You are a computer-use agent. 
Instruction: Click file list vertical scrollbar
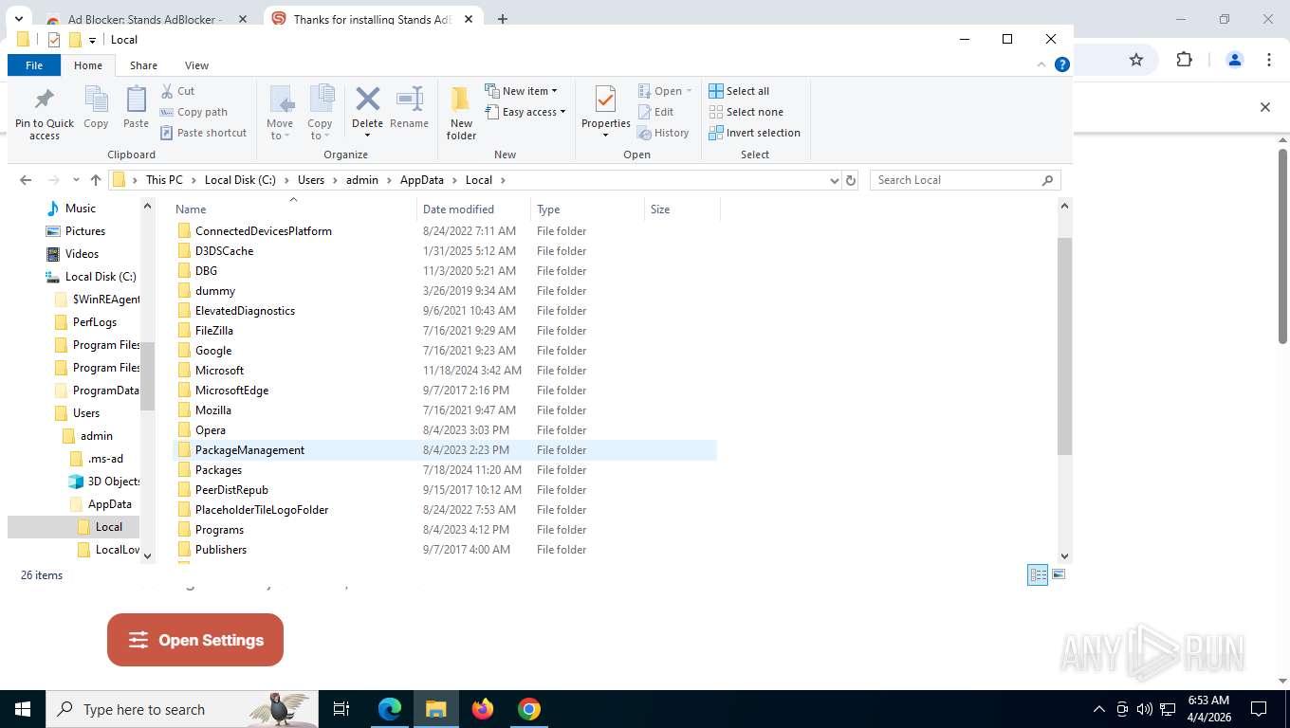pos(1064,346)
